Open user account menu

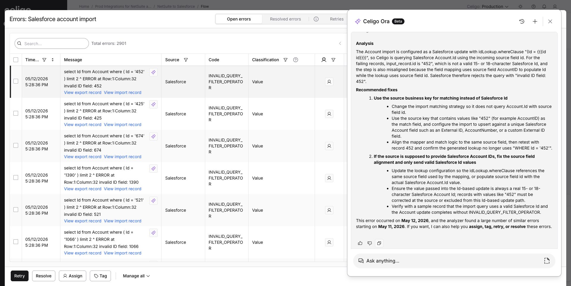(555, 7)
